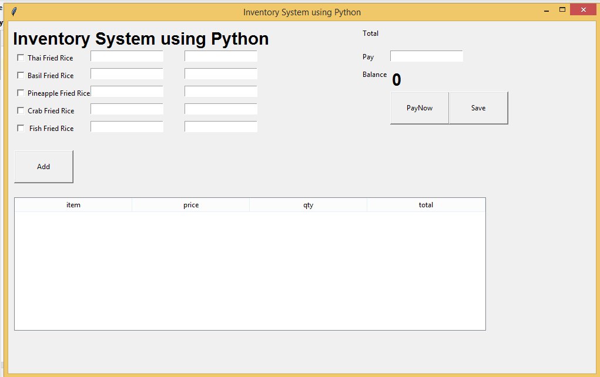
Task: Click the feather icon in the title bar
Action: click(14, 11)
